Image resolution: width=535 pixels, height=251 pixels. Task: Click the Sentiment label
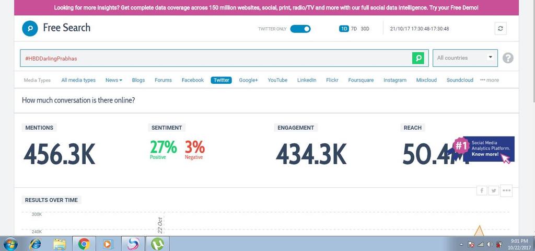[x=167, y=128]
